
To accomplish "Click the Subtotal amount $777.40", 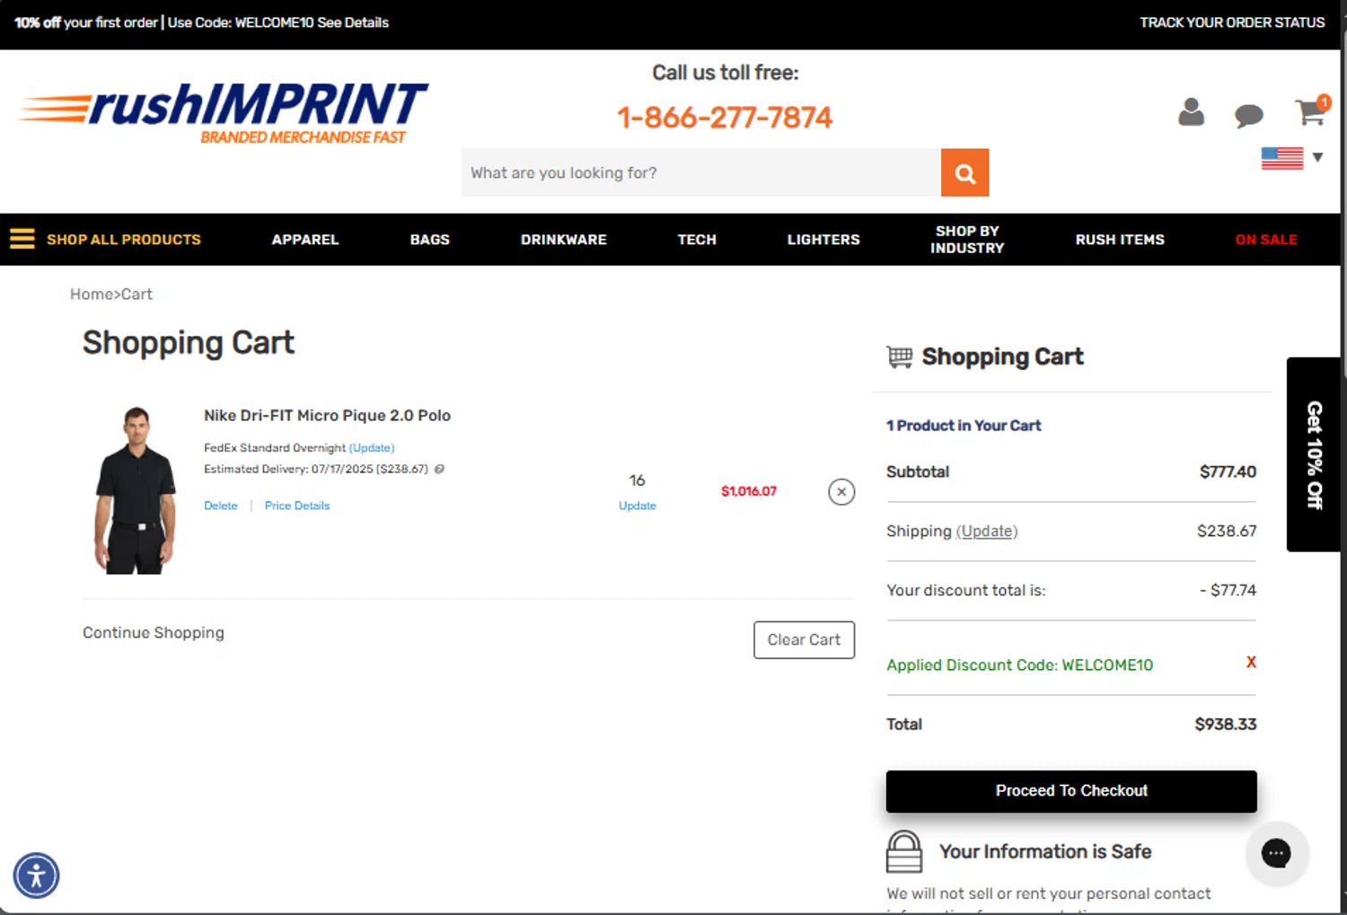I will pos(1228,472).
